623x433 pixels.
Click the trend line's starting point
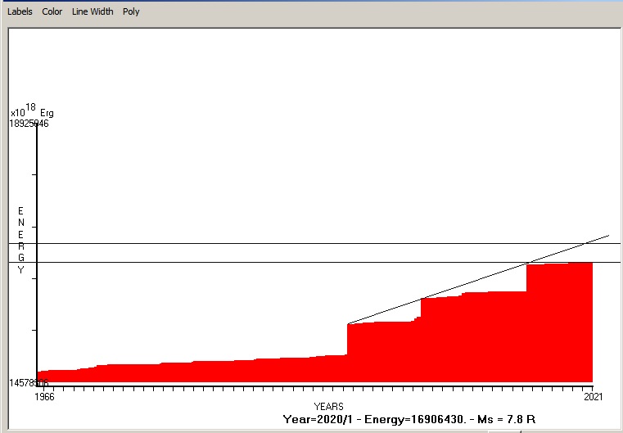point(349,323)
